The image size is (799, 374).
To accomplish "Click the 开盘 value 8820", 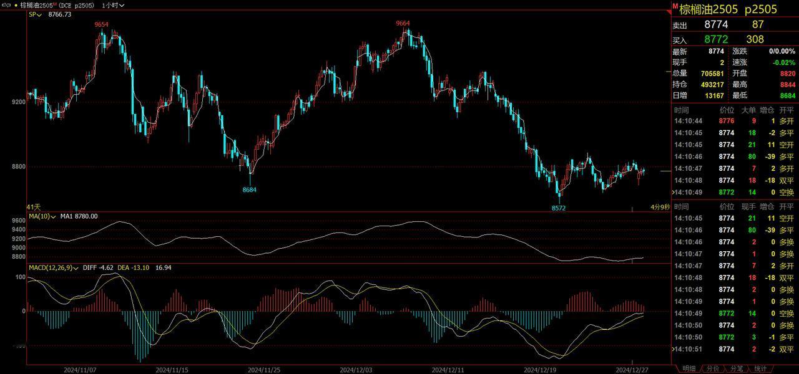I will 787,73.
